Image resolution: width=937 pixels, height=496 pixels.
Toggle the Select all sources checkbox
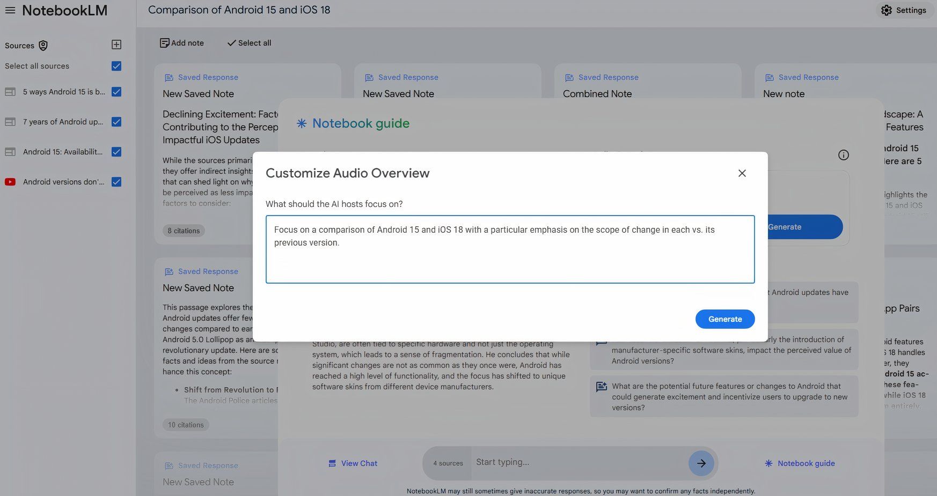116,66
